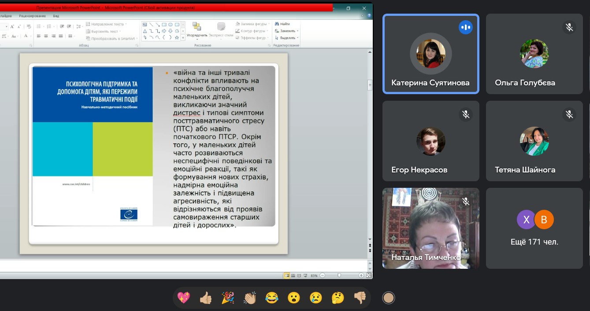Expand the Выделить dropdown
Image resolution: width=590 pixels, height=311 pixels.
pyautogui.click(x=287, y=38)
